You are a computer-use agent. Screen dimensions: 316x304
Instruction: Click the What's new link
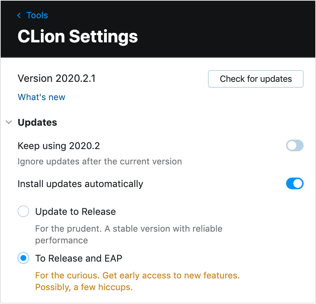coord(41,97)
